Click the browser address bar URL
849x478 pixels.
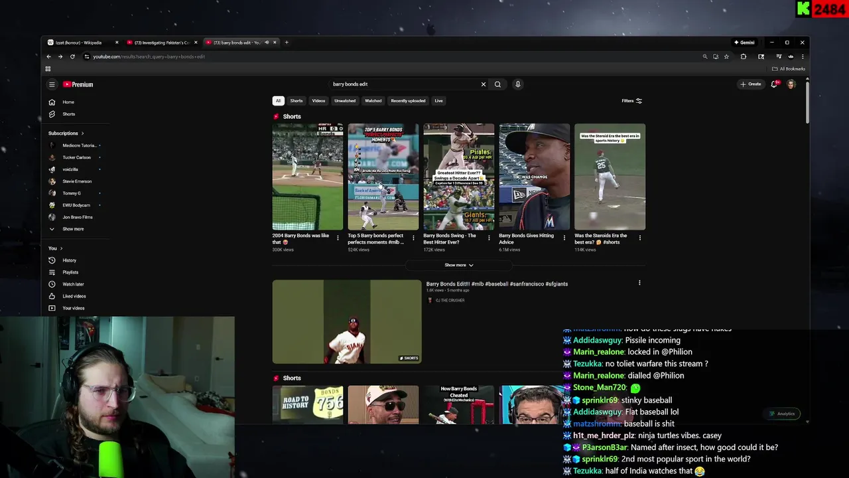(149, 56)
